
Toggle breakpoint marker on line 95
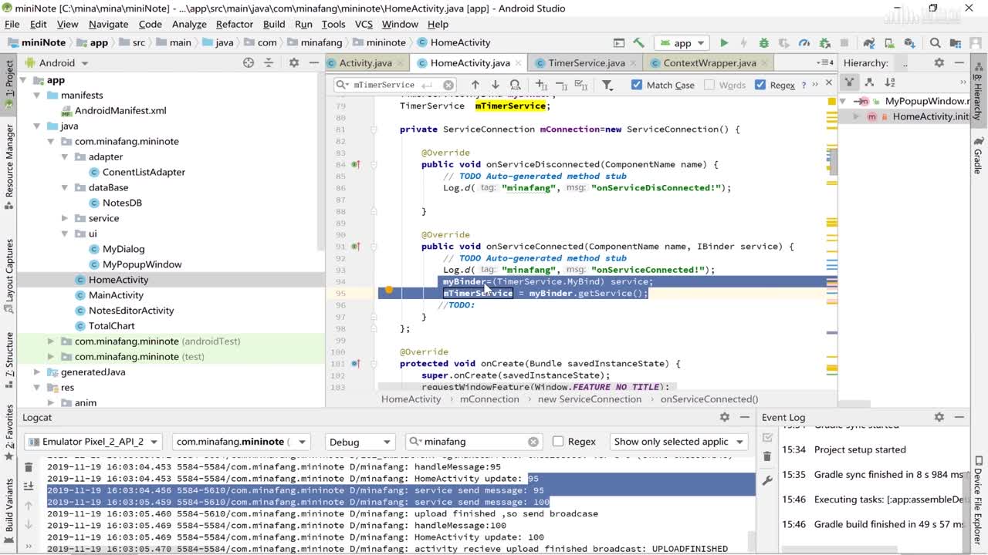(x=389, y=291)
